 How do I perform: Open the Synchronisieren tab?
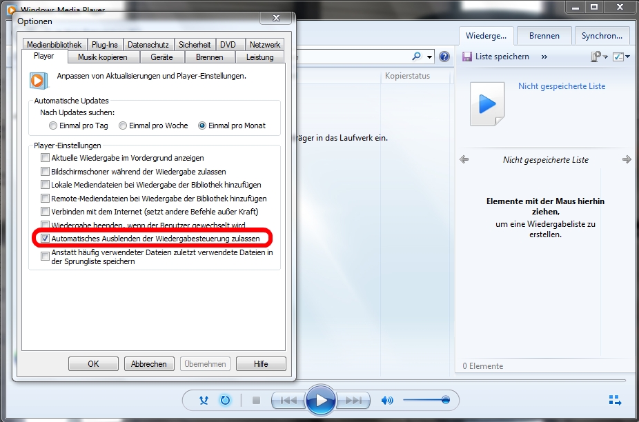602,36
